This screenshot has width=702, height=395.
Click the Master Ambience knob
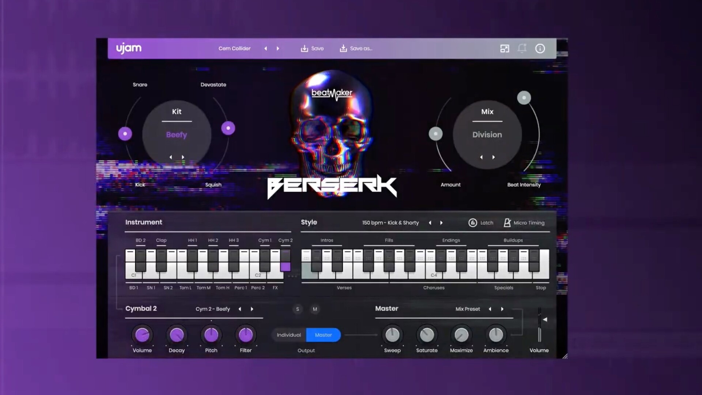click(x=496, y=335)
